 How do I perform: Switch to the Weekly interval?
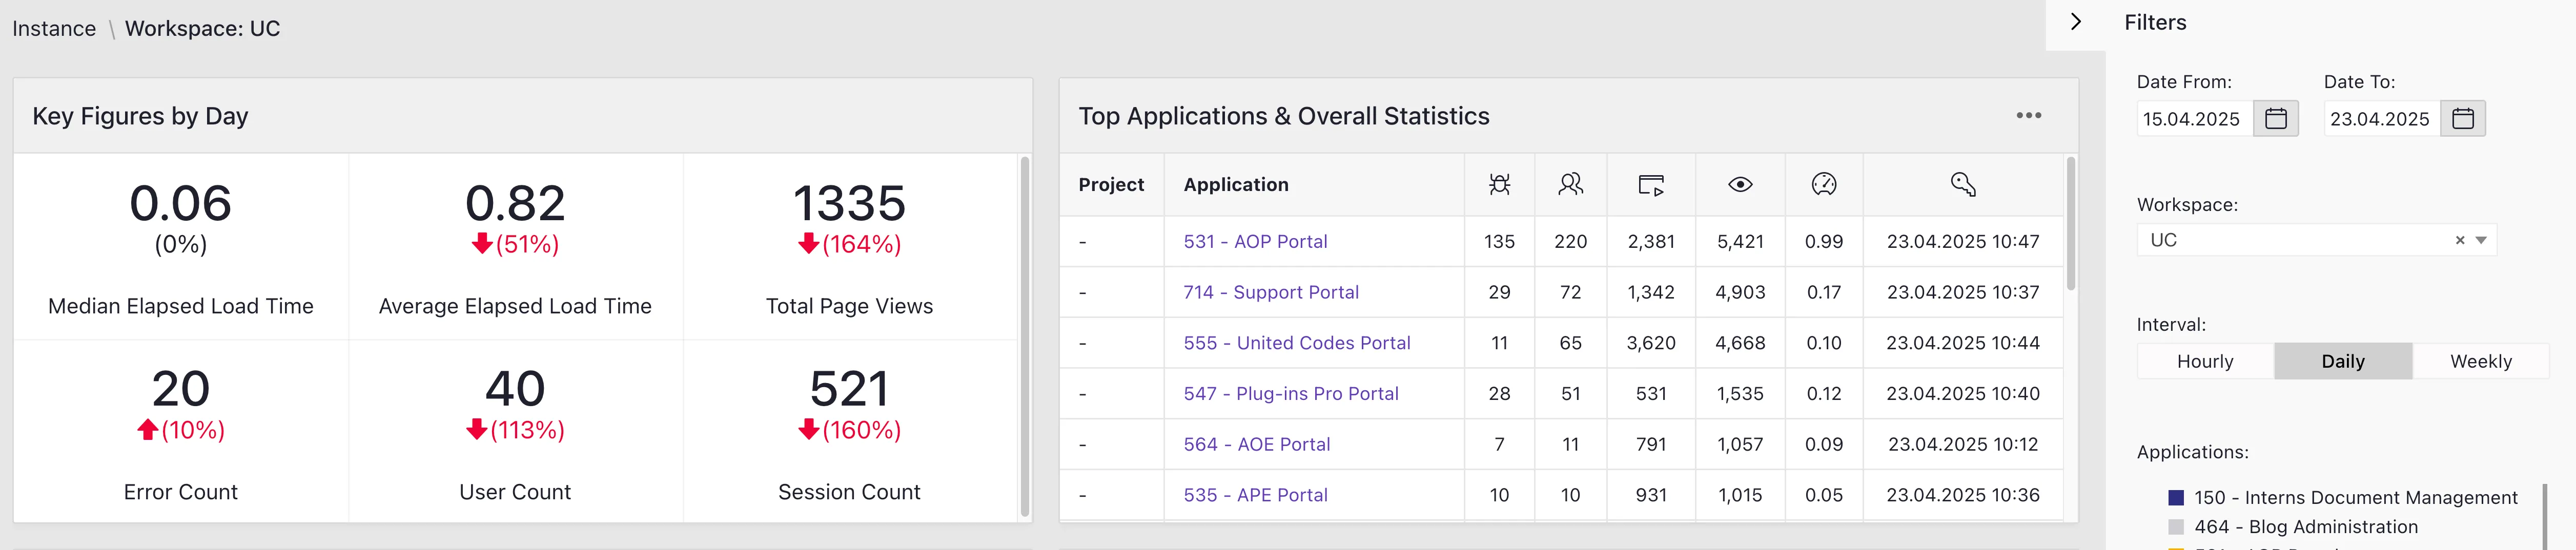coord(2480,361)
